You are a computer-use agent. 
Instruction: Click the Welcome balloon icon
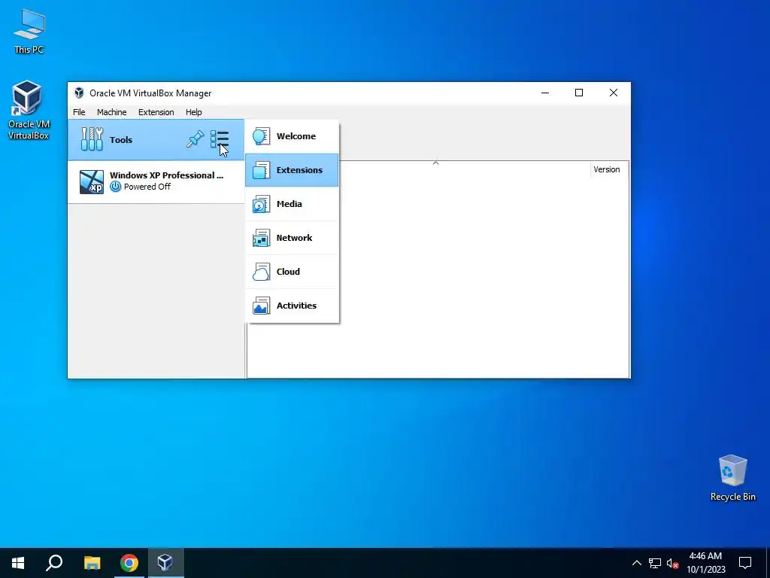[x=261, y=136]
